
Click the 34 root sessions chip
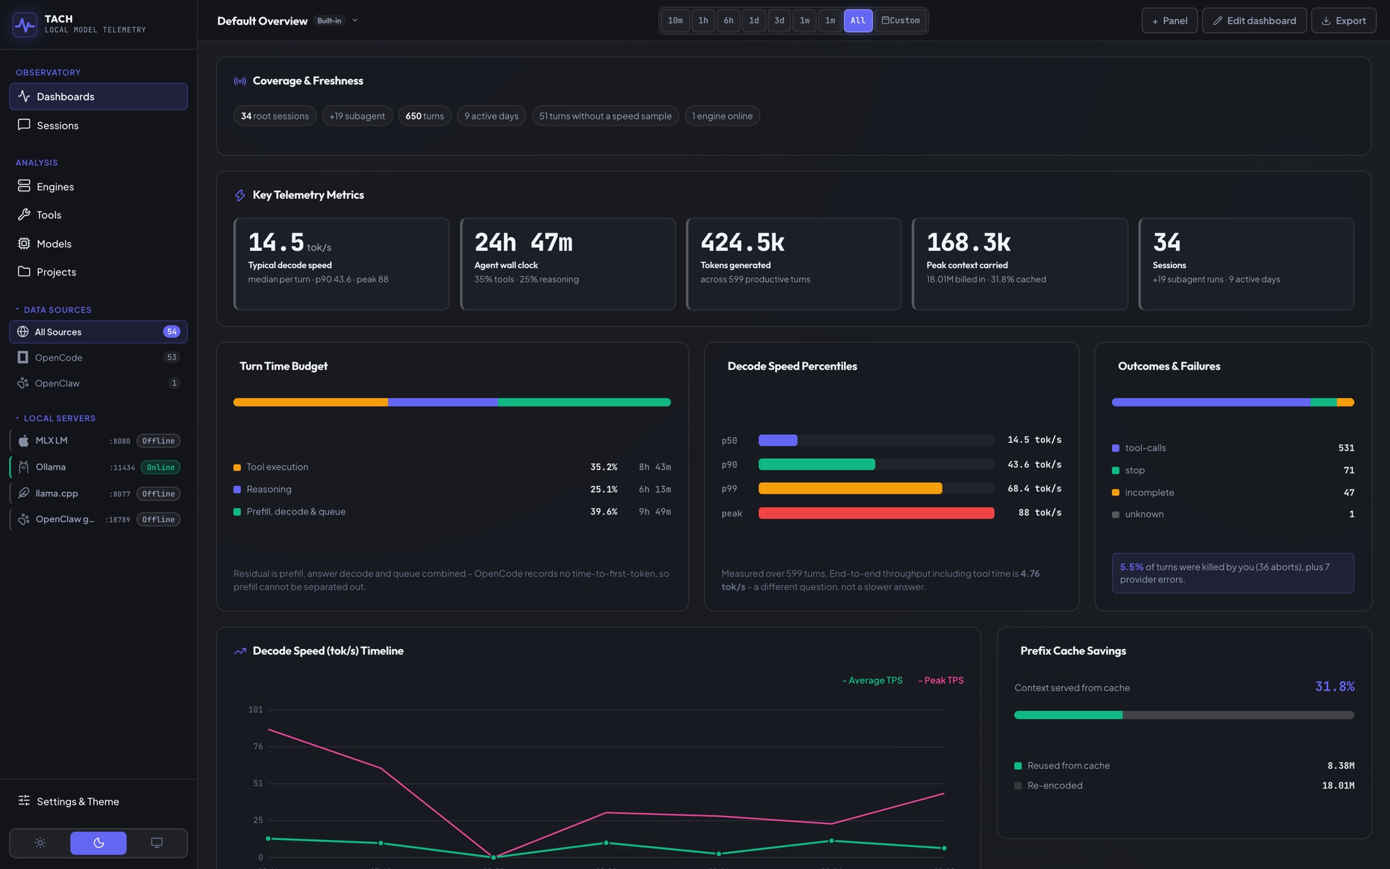pos(275,116)
